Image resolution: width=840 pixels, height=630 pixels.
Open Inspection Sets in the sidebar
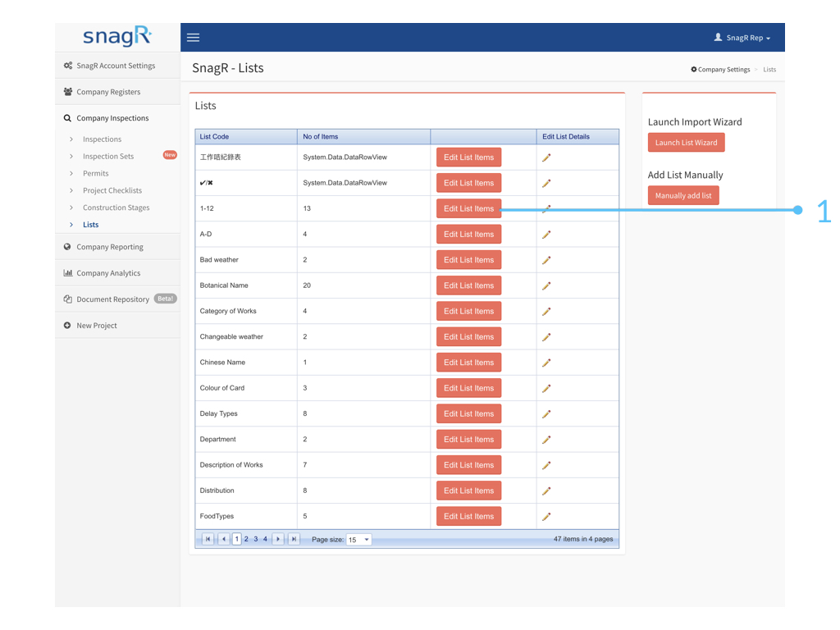pyautogui.click(x=108, y=157)
